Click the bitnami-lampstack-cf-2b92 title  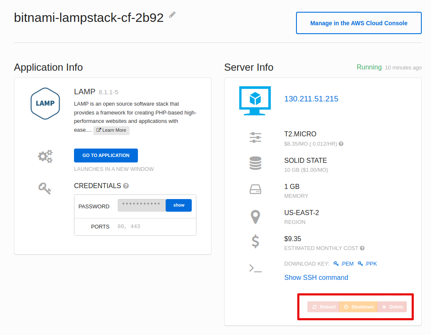pyautogui.click(x=89, y=18)
